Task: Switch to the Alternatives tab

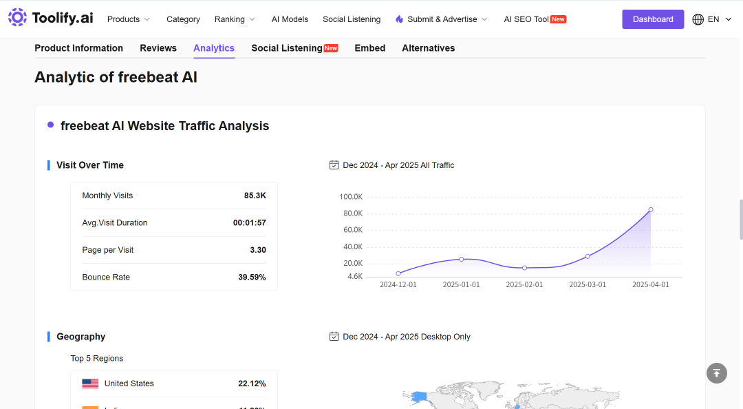Action: (x=429, y=48)
